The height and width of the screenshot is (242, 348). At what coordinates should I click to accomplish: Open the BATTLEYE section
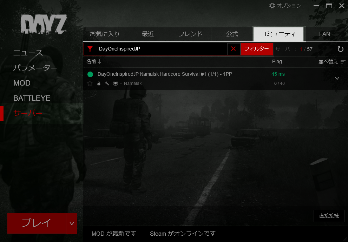click(32, 98)
